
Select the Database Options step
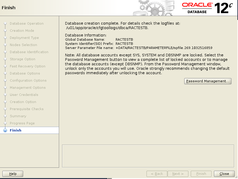point(25,73)
